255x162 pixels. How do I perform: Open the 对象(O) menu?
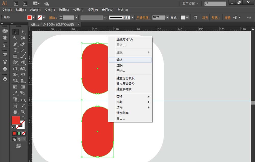pyautogui.click(x=35, y=10)
